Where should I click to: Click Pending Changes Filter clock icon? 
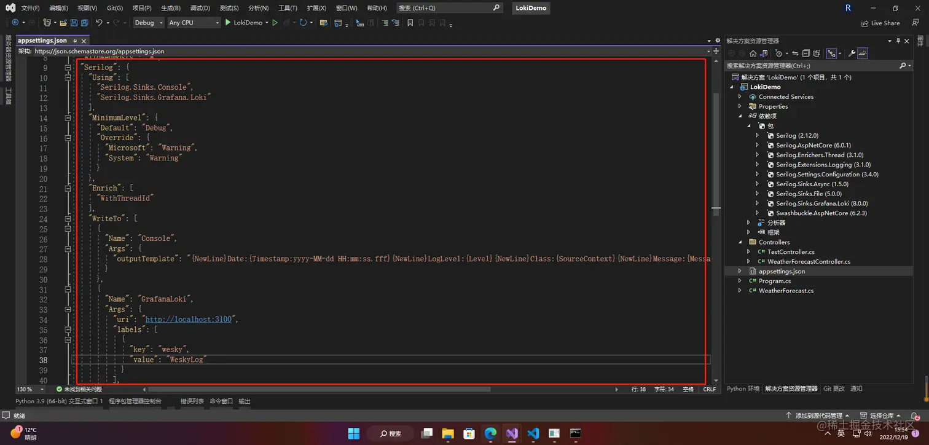pos(779,53)
